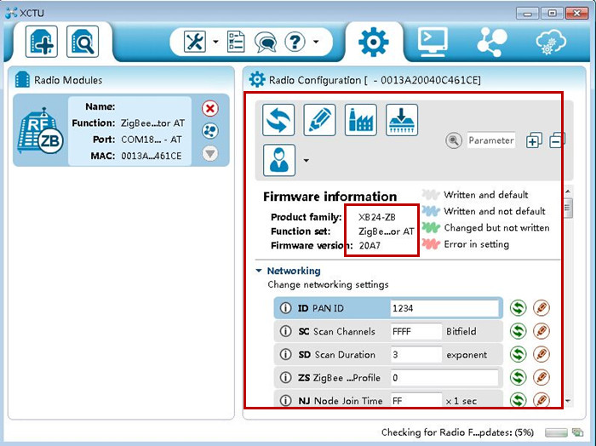Refresh the Node Join Time parameter
The height and width of the screenshot is (446, 596).
click(x=518, y=400)
